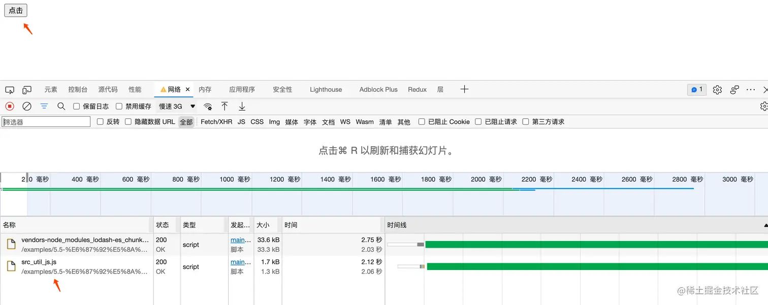Open the Redux tab

tap(417, 89)
